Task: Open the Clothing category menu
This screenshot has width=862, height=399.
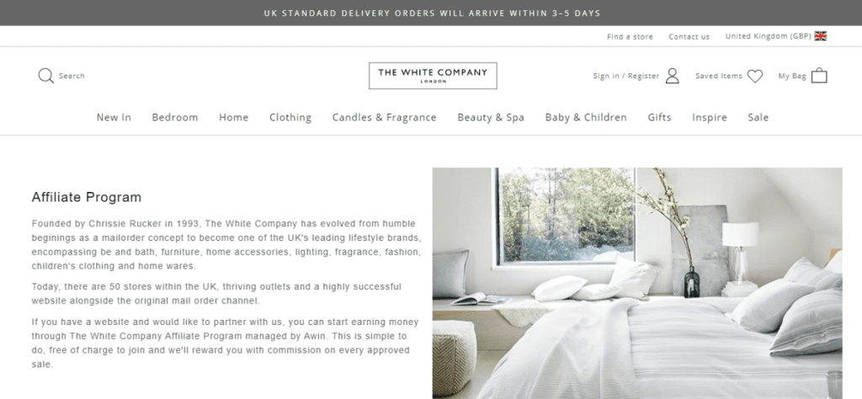Action: [x=290, y=117]
